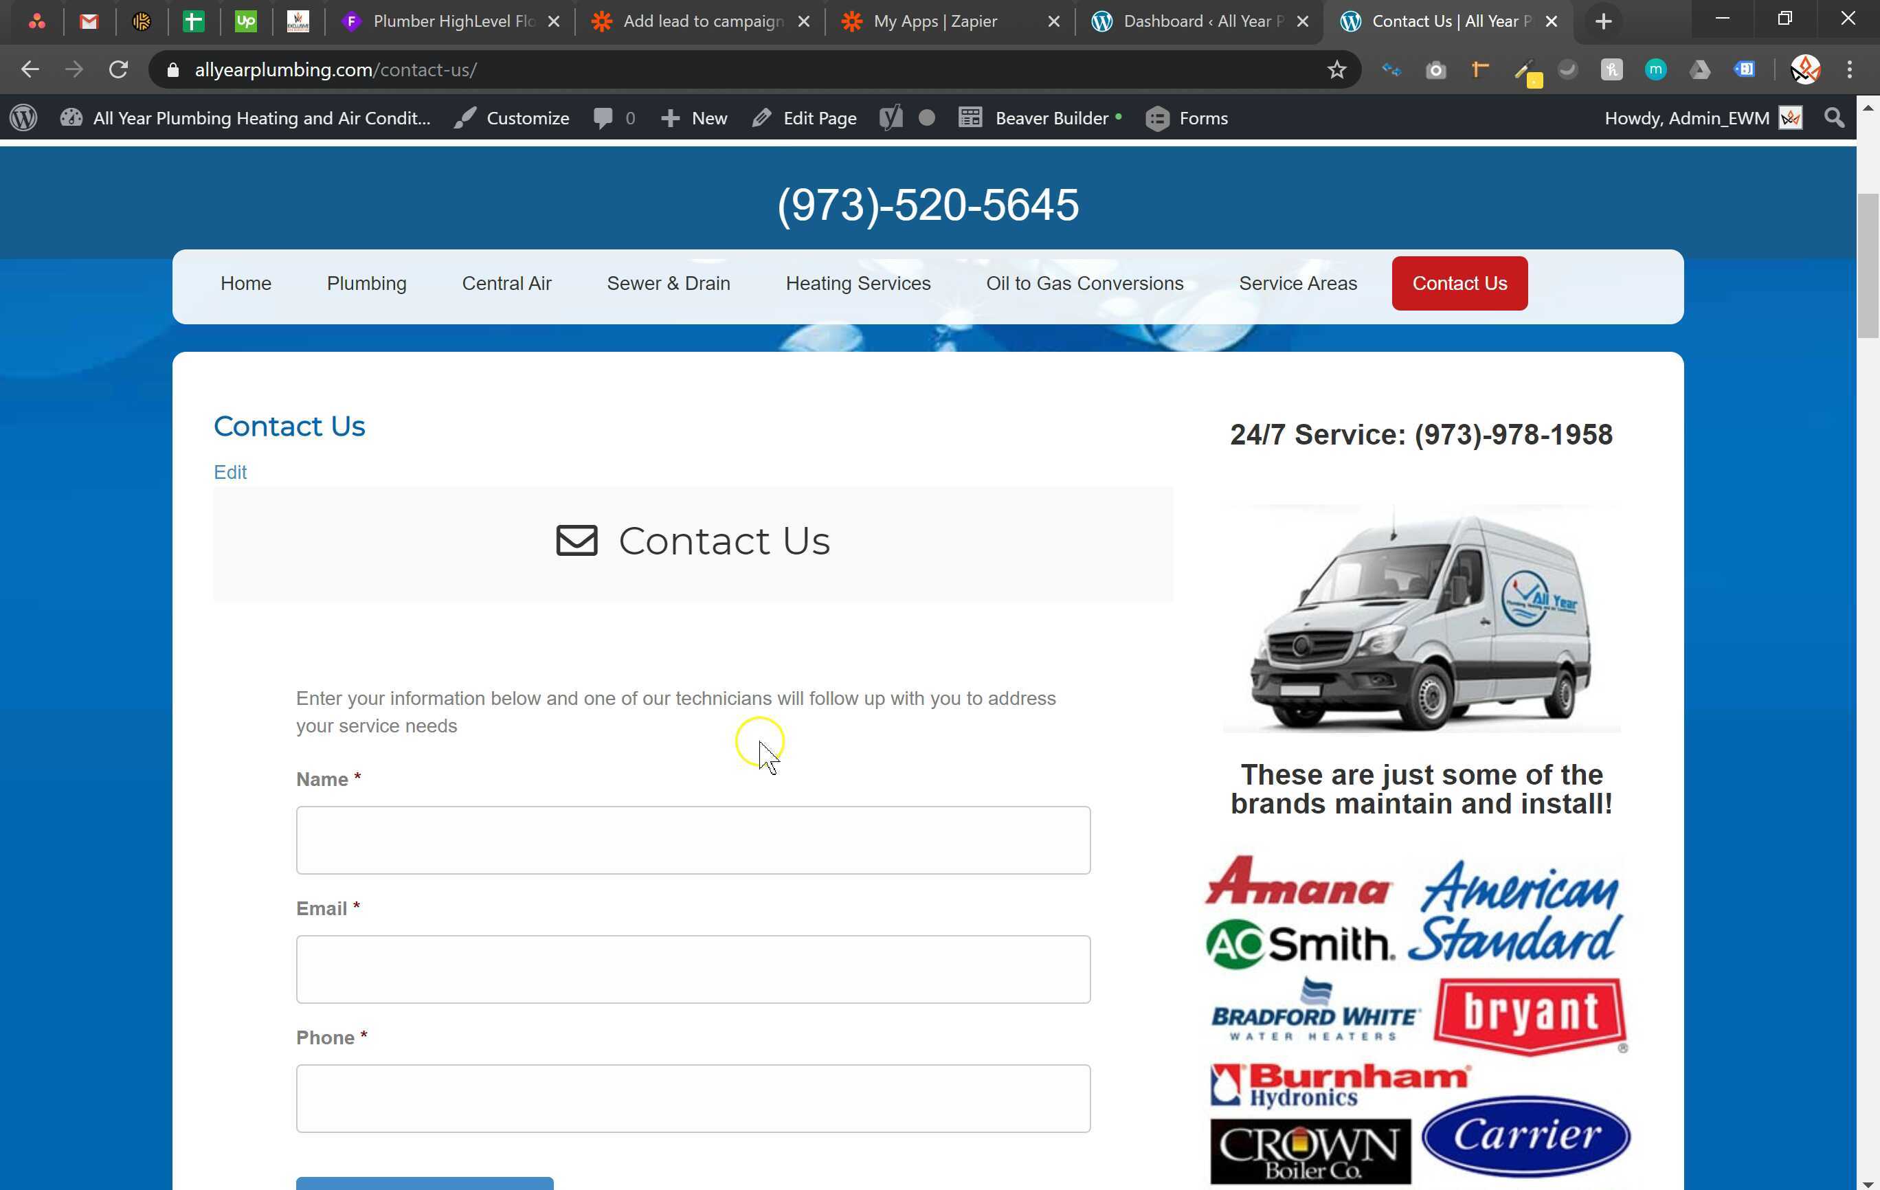Open the pinned Gmail tab icon

point(89,21)
